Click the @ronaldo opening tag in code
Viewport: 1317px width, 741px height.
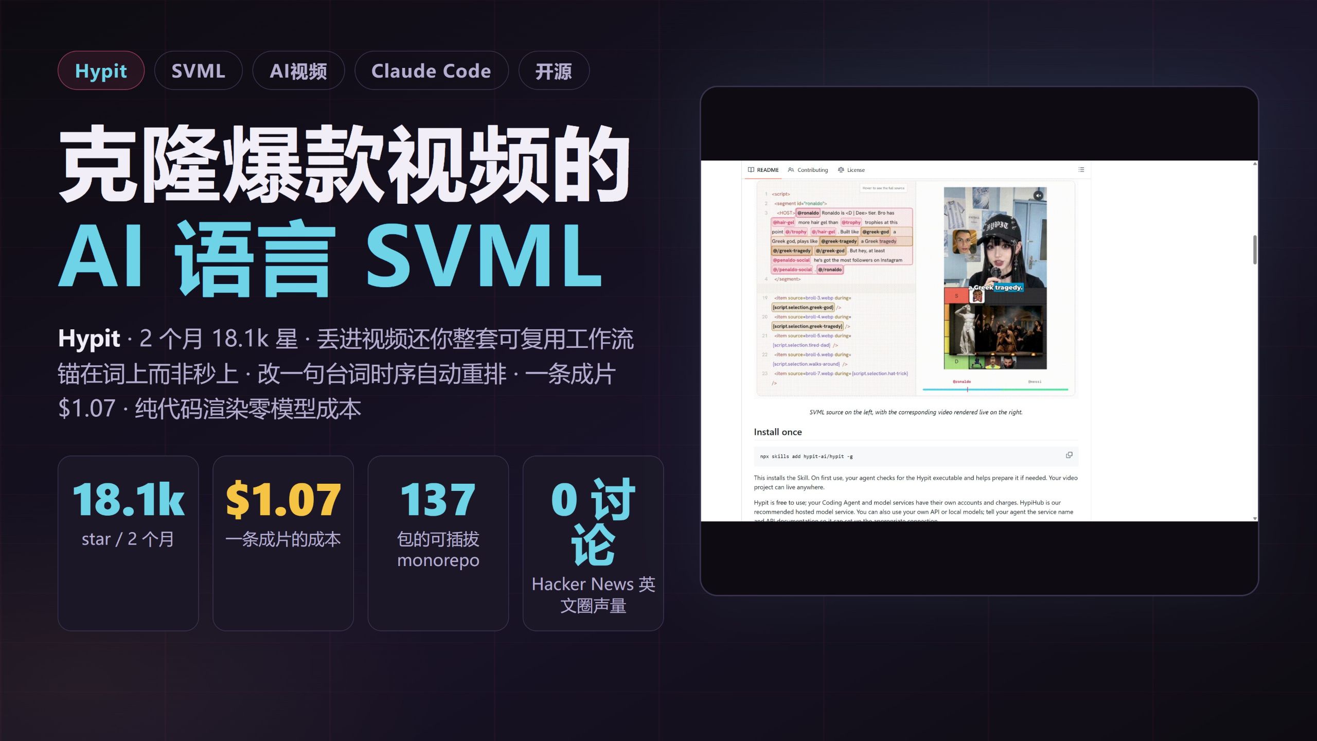(808, 213)
